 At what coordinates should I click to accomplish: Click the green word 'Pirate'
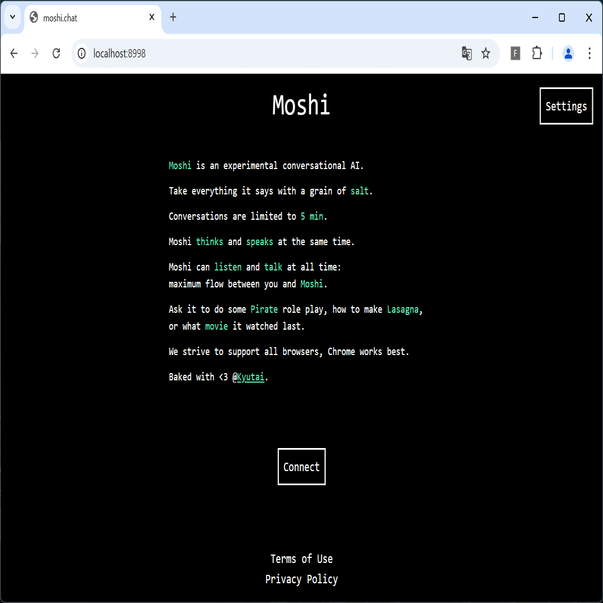[x=264, y=309]
